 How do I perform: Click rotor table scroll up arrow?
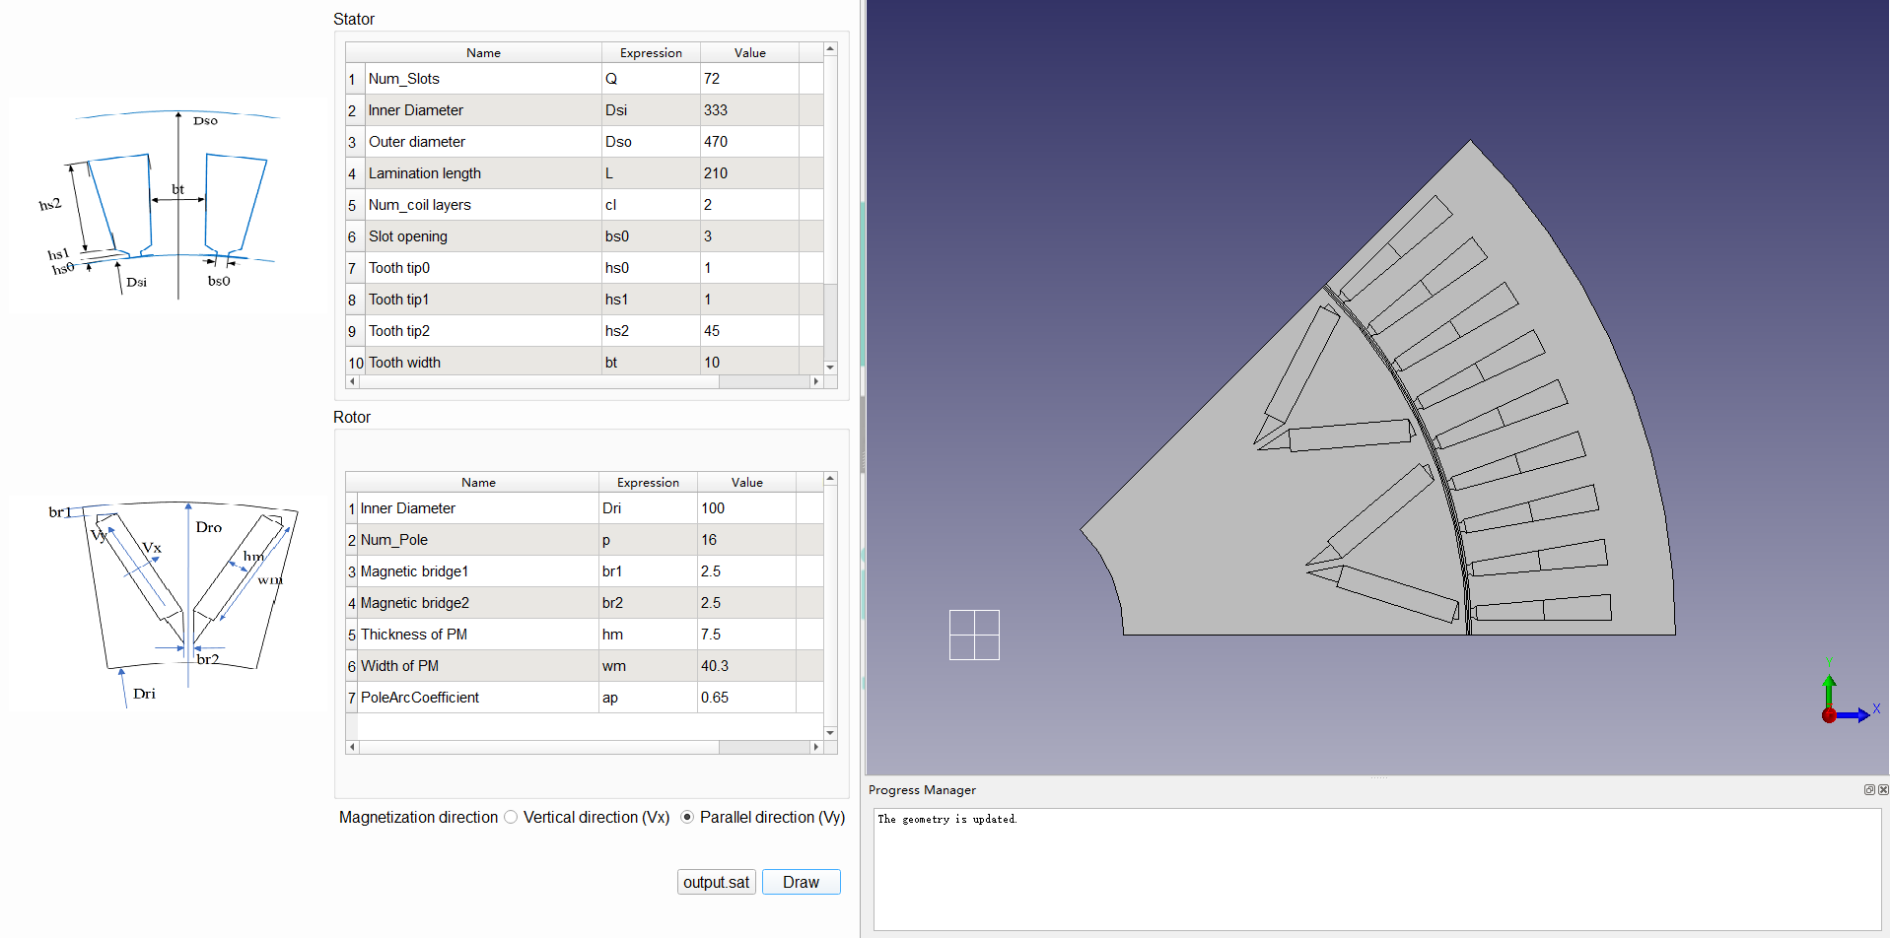[x=830, y=479]
